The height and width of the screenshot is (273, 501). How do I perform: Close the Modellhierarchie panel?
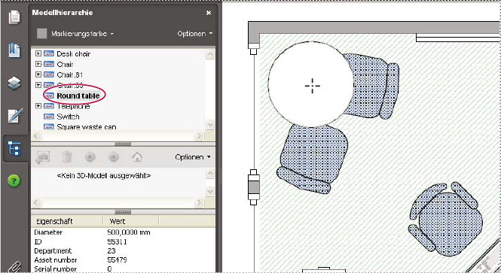209,13
